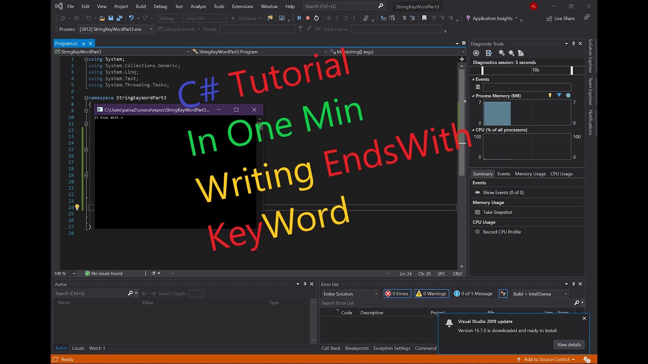Restart the debug session icon

click(x=316, y=18)
